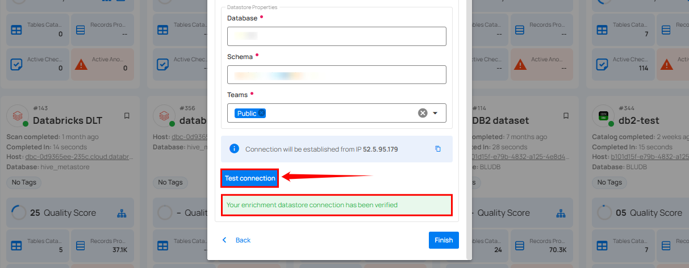689x268 pixels.
Task: Go Back to the previous step
Action: pyautogui.click(x=236, y=240)
